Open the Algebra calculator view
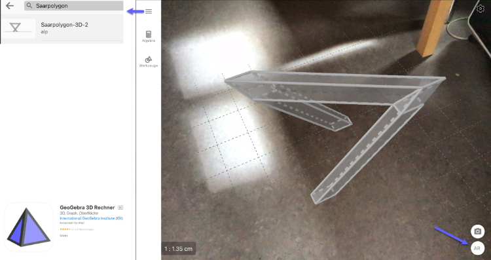 pos(149,36)
